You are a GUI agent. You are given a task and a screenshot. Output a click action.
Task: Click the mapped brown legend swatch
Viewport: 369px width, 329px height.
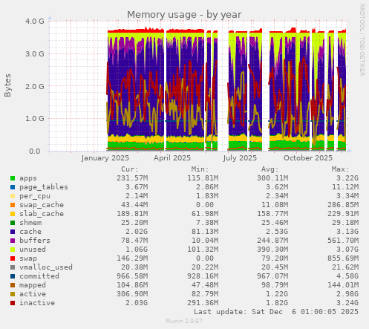click(x=13, y=285)
